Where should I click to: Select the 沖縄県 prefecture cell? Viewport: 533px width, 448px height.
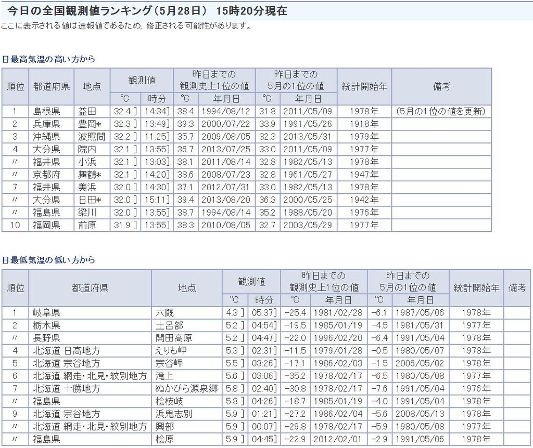pyautogui.click(x=47, y=137)
